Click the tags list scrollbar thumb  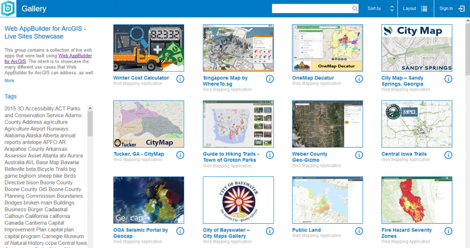(x=90, y=124)
